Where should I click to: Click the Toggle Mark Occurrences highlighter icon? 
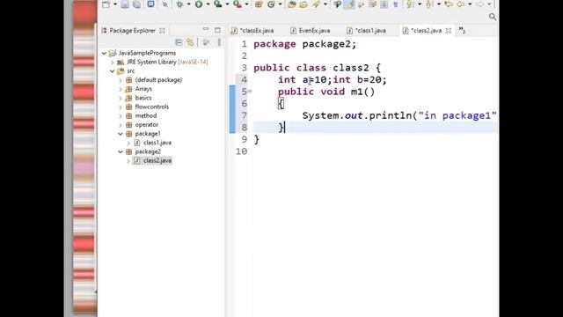(349, 4)
